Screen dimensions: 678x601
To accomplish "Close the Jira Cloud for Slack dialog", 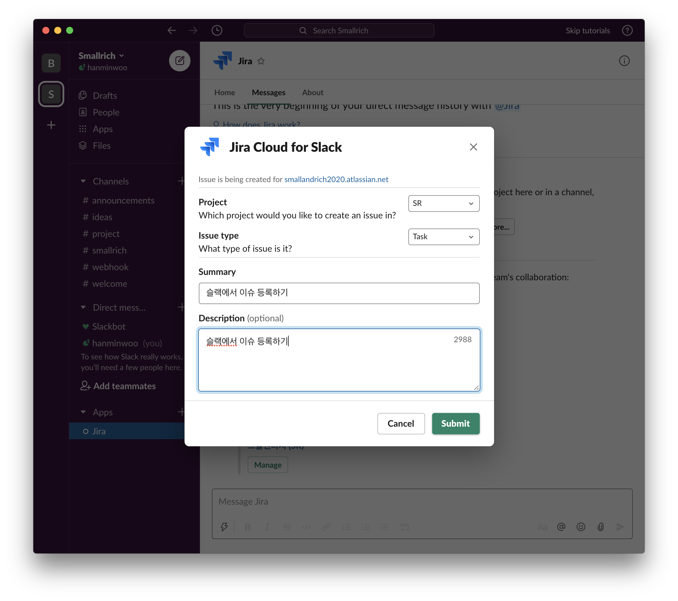I will (x=473, y=147).
